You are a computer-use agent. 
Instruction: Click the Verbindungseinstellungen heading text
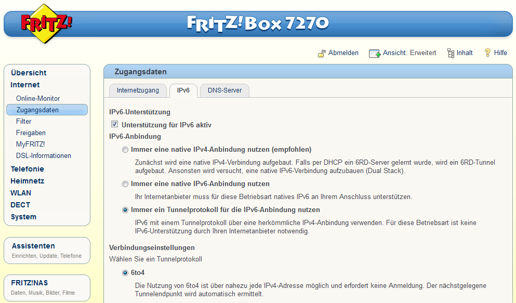(x=152, y=248)
